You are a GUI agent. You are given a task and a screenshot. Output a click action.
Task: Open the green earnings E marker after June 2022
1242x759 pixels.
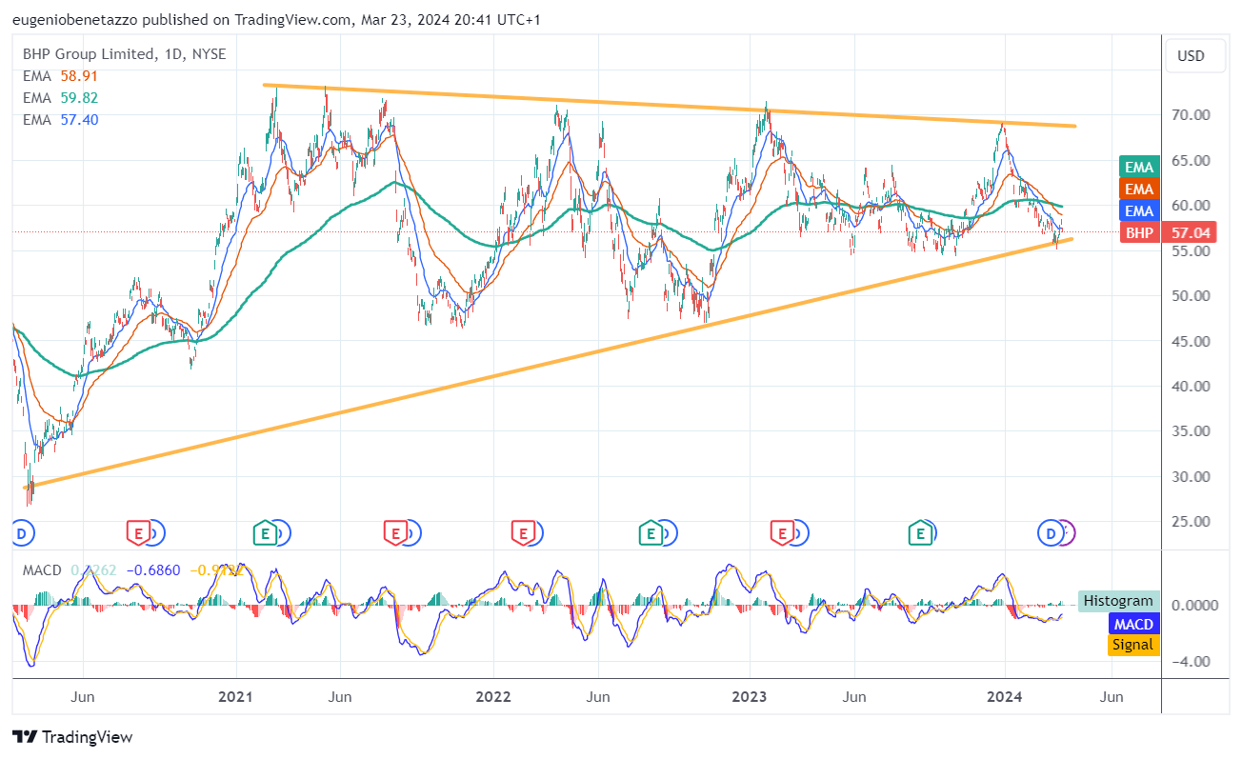651,533
